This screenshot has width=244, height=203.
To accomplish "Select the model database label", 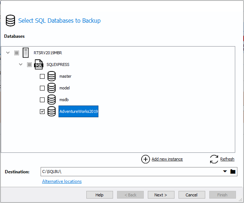I will point(64,88).
